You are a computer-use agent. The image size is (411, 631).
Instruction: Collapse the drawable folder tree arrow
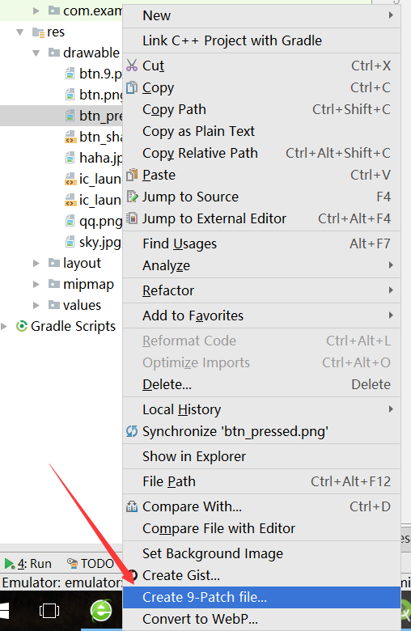(x=36, y=53)
